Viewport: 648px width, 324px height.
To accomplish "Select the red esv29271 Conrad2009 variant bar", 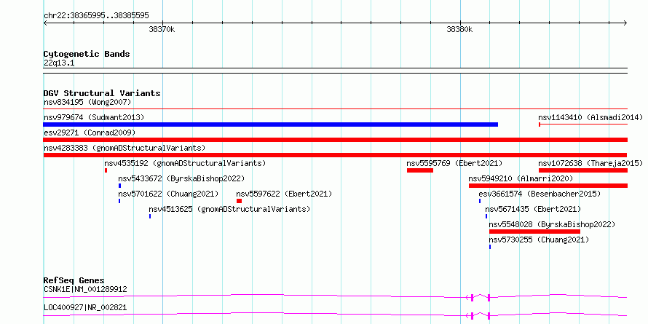I will pos(335,140).
